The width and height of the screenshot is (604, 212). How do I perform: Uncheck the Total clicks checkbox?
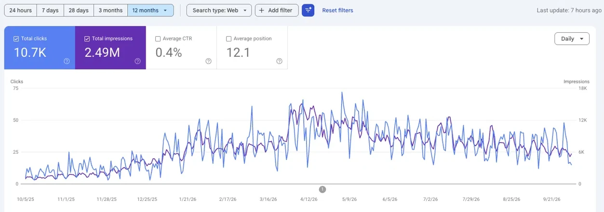pos(16,39)
